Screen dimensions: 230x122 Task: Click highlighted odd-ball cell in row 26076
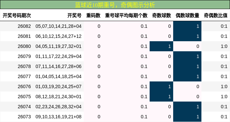pyautogui.click(x=161, y=86)
